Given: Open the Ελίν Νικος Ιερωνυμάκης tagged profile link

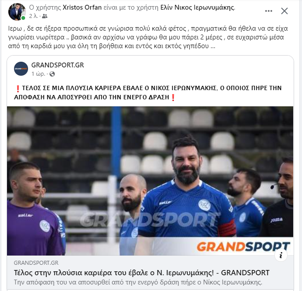Looking at the screenshot, I should tap(197, 7).
